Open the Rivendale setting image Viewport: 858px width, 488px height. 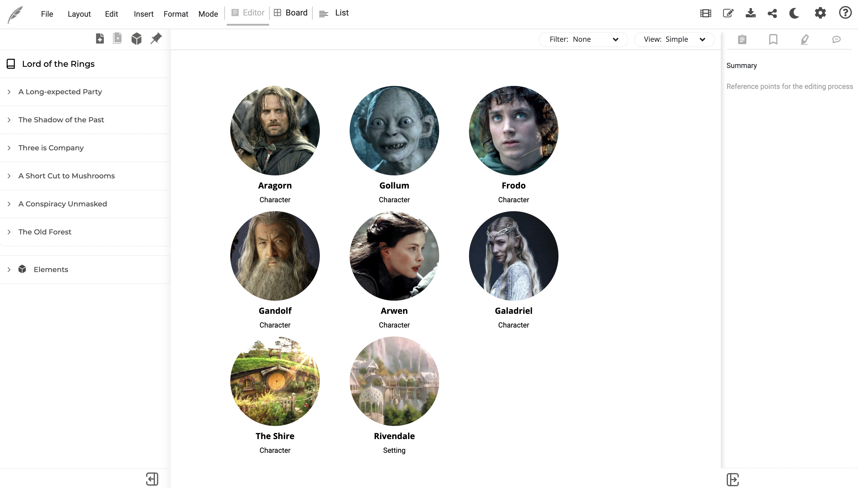coord(394,381)
